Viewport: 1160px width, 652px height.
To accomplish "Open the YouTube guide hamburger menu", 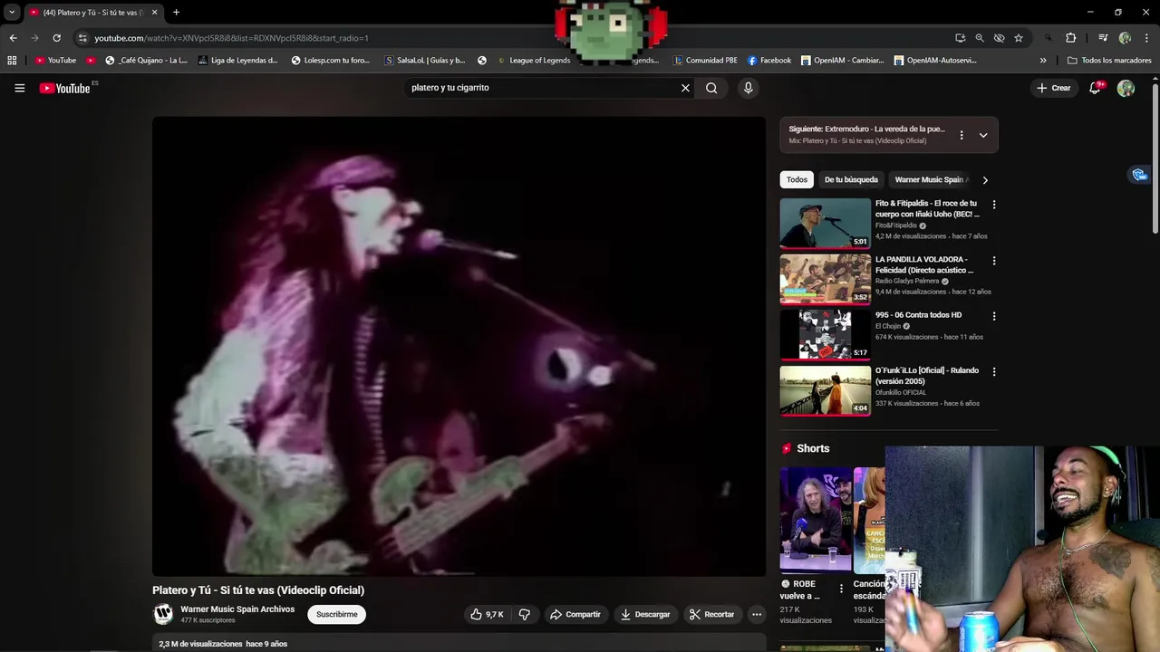I will [19, 88].
